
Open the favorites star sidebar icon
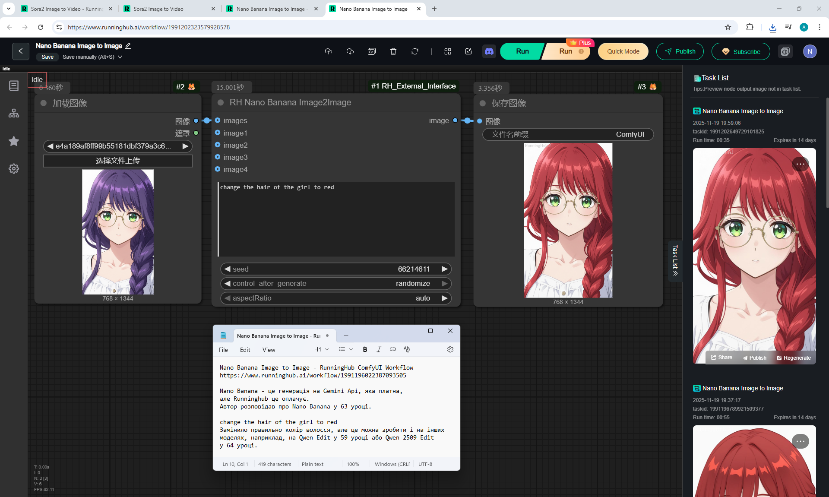[14, 141]
